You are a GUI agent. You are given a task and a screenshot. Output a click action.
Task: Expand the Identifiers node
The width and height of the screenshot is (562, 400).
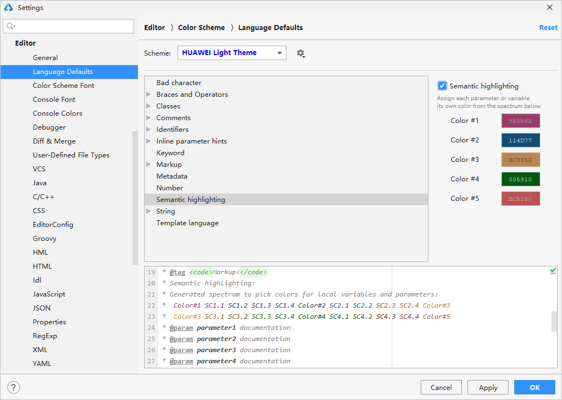[x=149, y=130]
